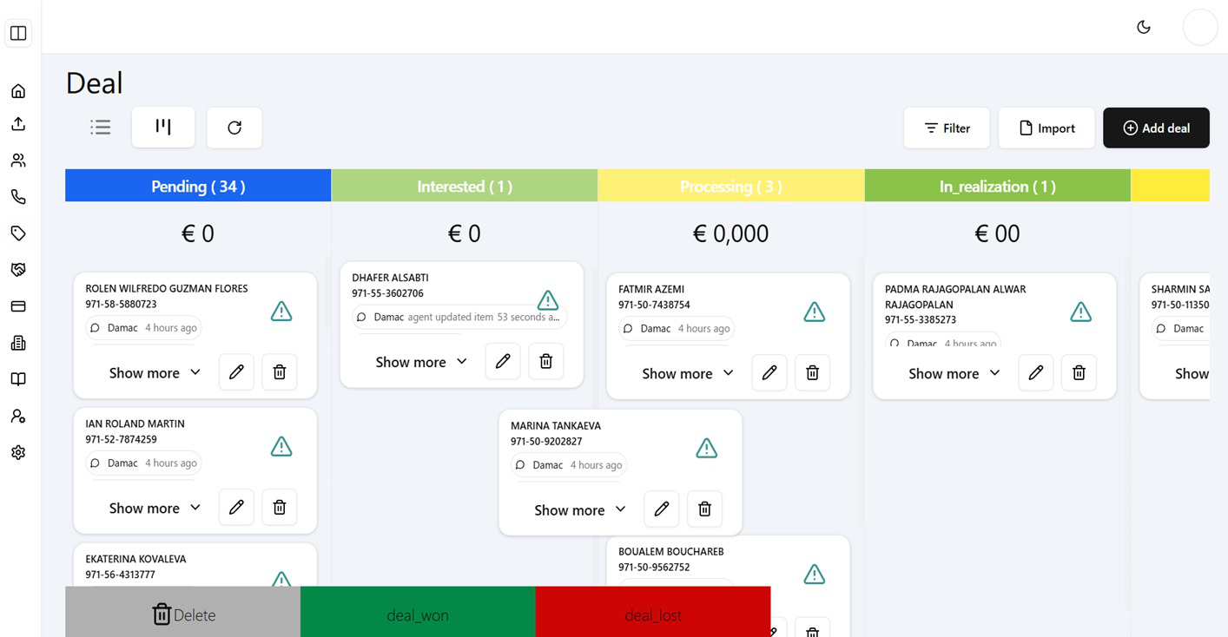1228x637 pixels.
Task: Expand Show more on Rolen Wilfredo card
Action: [155, 372]
